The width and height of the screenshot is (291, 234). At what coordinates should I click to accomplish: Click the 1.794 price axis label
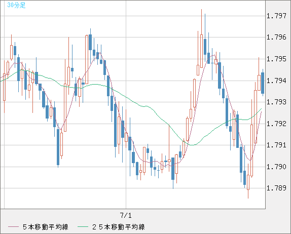276,81
